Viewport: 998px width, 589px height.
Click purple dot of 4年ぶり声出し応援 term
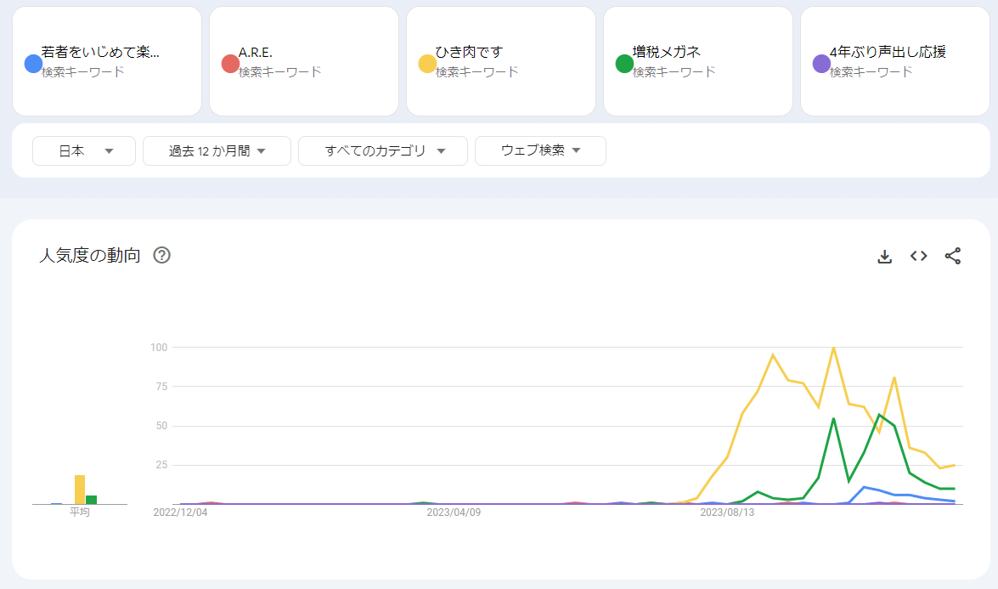point(821,64)
